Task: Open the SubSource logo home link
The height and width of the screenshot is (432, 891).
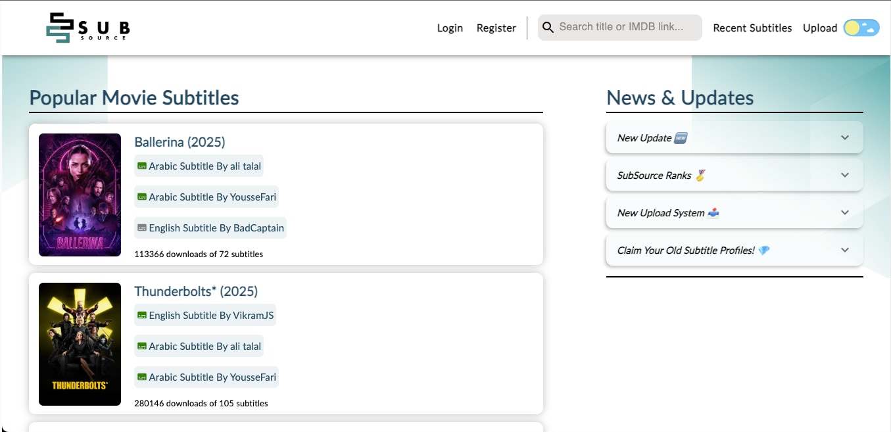Action: coord(88,28)
